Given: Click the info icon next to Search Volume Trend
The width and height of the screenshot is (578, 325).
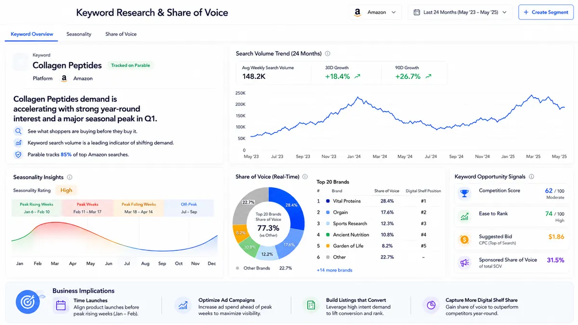Looking at the screenshot, I should [x=328, y=53].
